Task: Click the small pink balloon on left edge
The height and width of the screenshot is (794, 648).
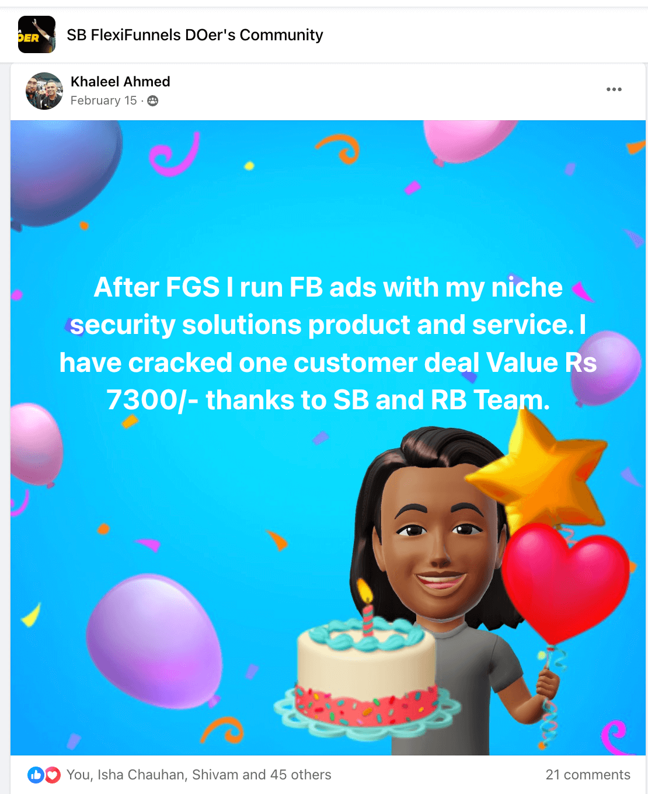Action: pyautogui.click(x=35, y=445)
